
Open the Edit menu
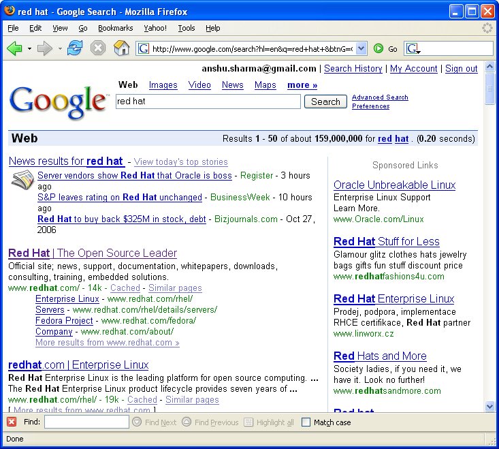point(35,28)
